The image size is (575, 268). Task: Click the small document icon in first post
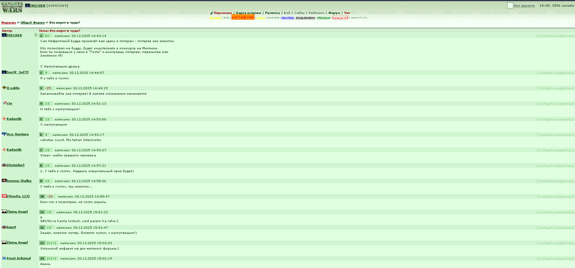click(x=36, y=35)
